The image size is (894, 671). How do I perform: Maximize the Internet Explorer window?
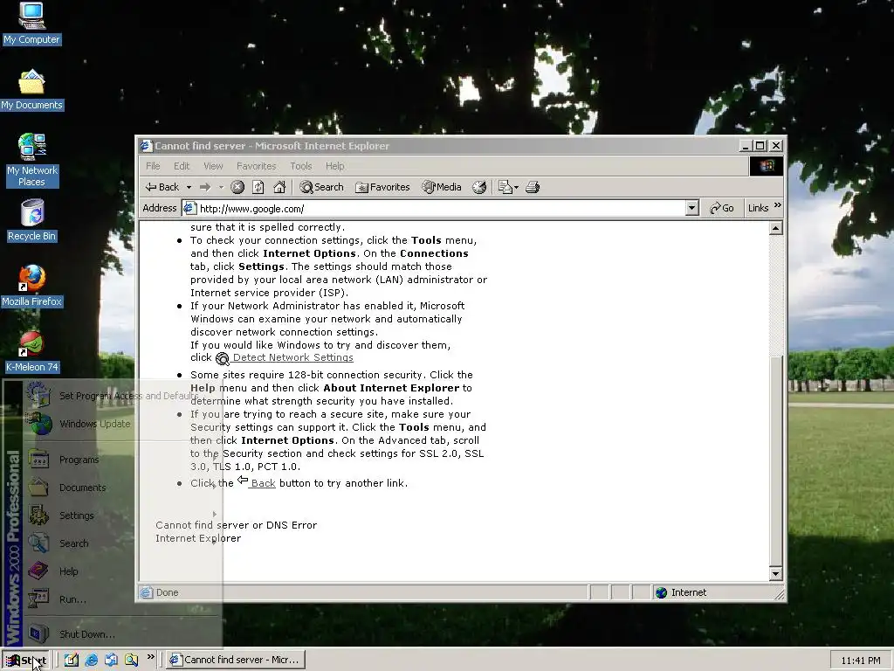[760, 146]
